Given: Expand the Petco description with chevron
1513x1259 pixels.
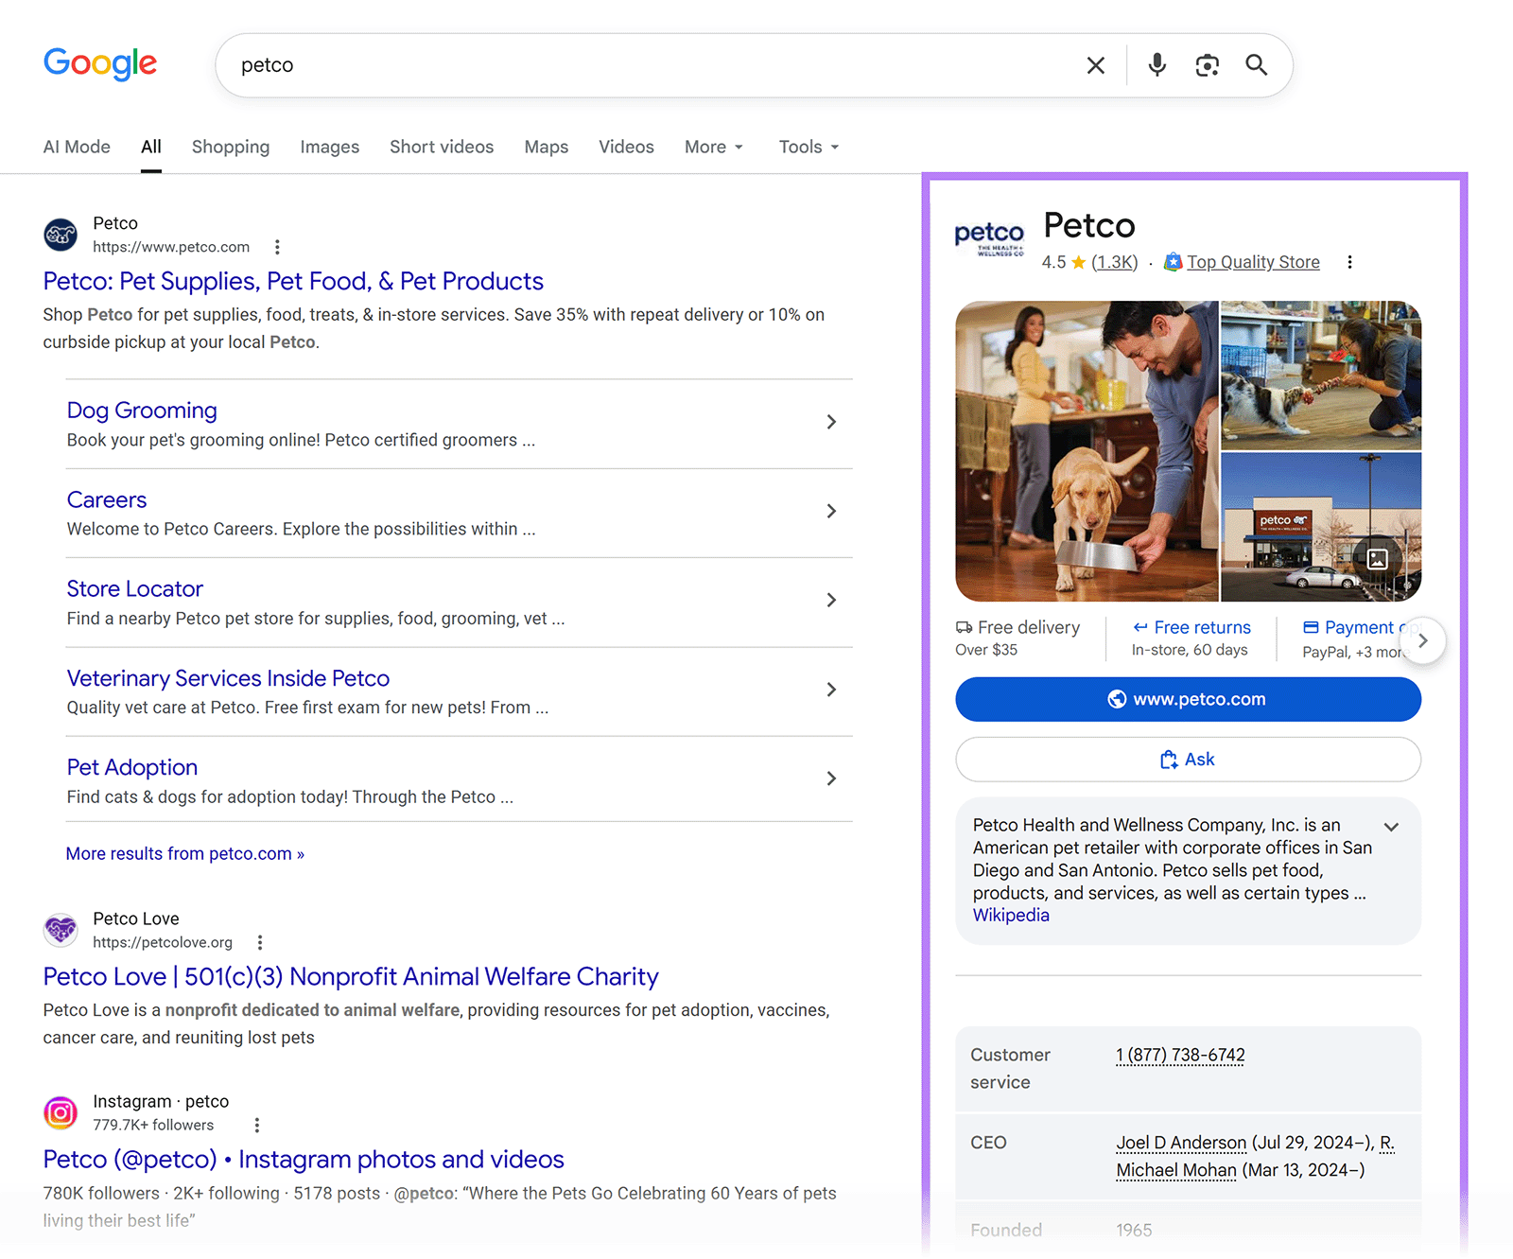Looking at the screenshot, I should pyautogui.click(x=1391, y=827).
